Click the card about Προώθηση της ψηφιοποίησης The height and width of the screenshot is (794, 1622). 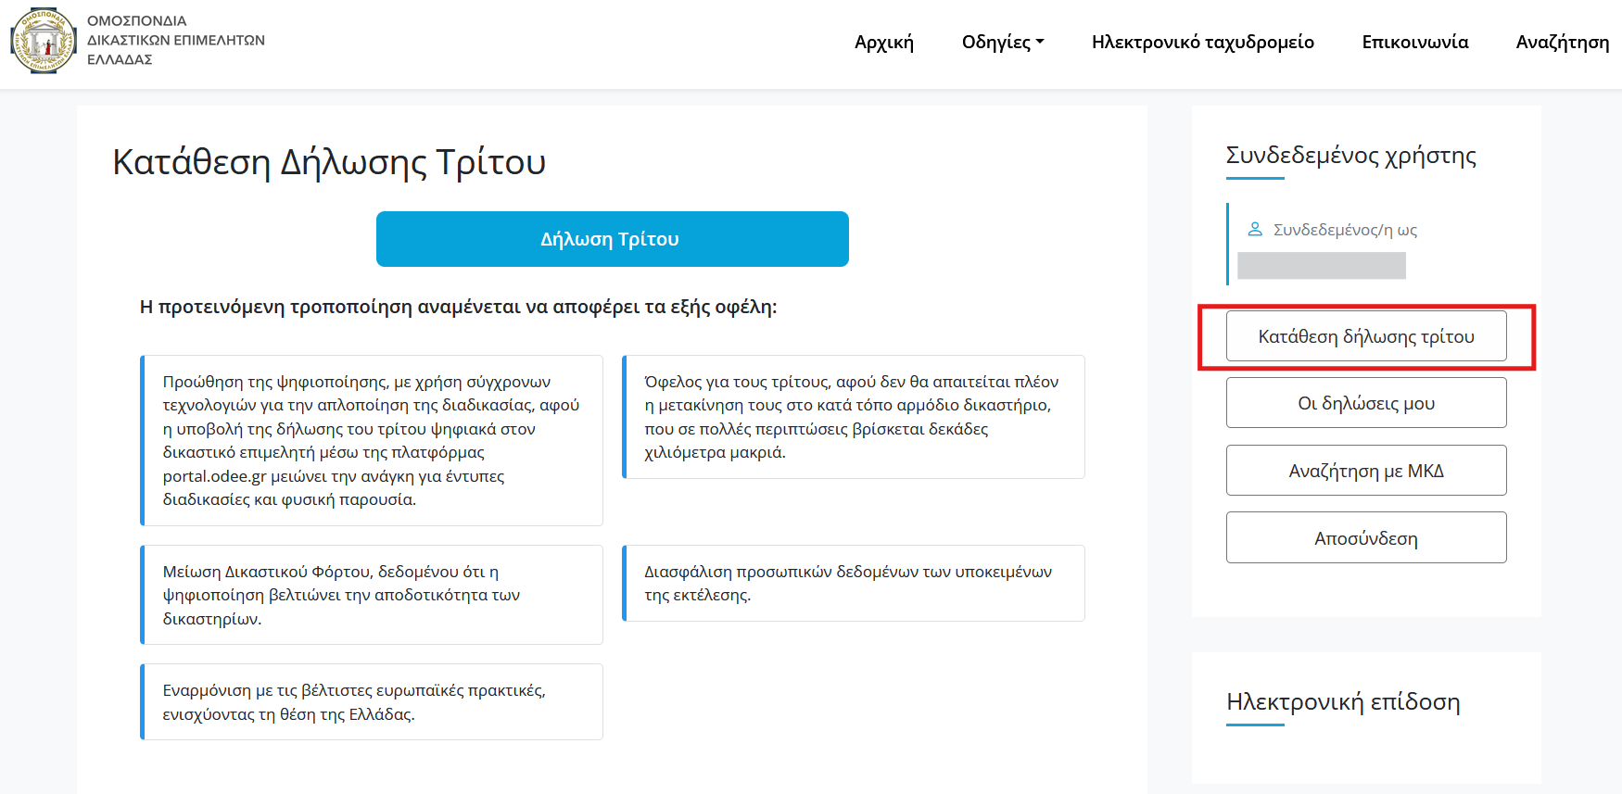[x=372, y=440]
